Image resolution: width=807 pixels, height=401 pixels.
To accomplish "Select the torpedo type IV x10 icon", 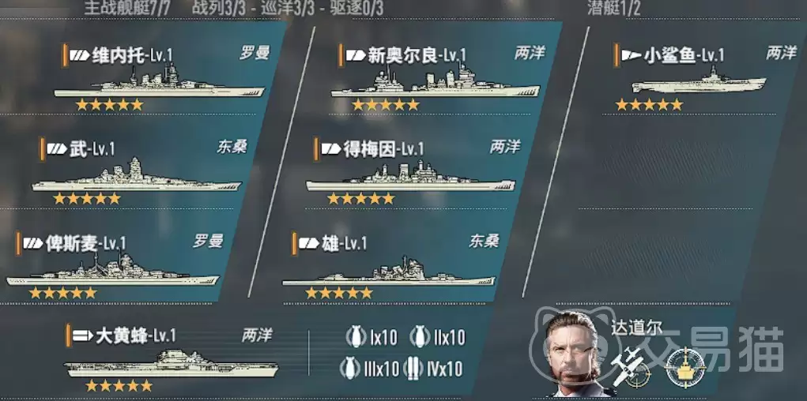I will tap(415, 368).
